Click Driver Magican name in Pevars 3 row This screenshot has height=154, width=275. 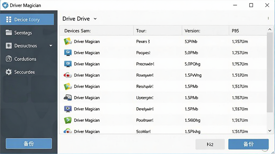(87, 41)
